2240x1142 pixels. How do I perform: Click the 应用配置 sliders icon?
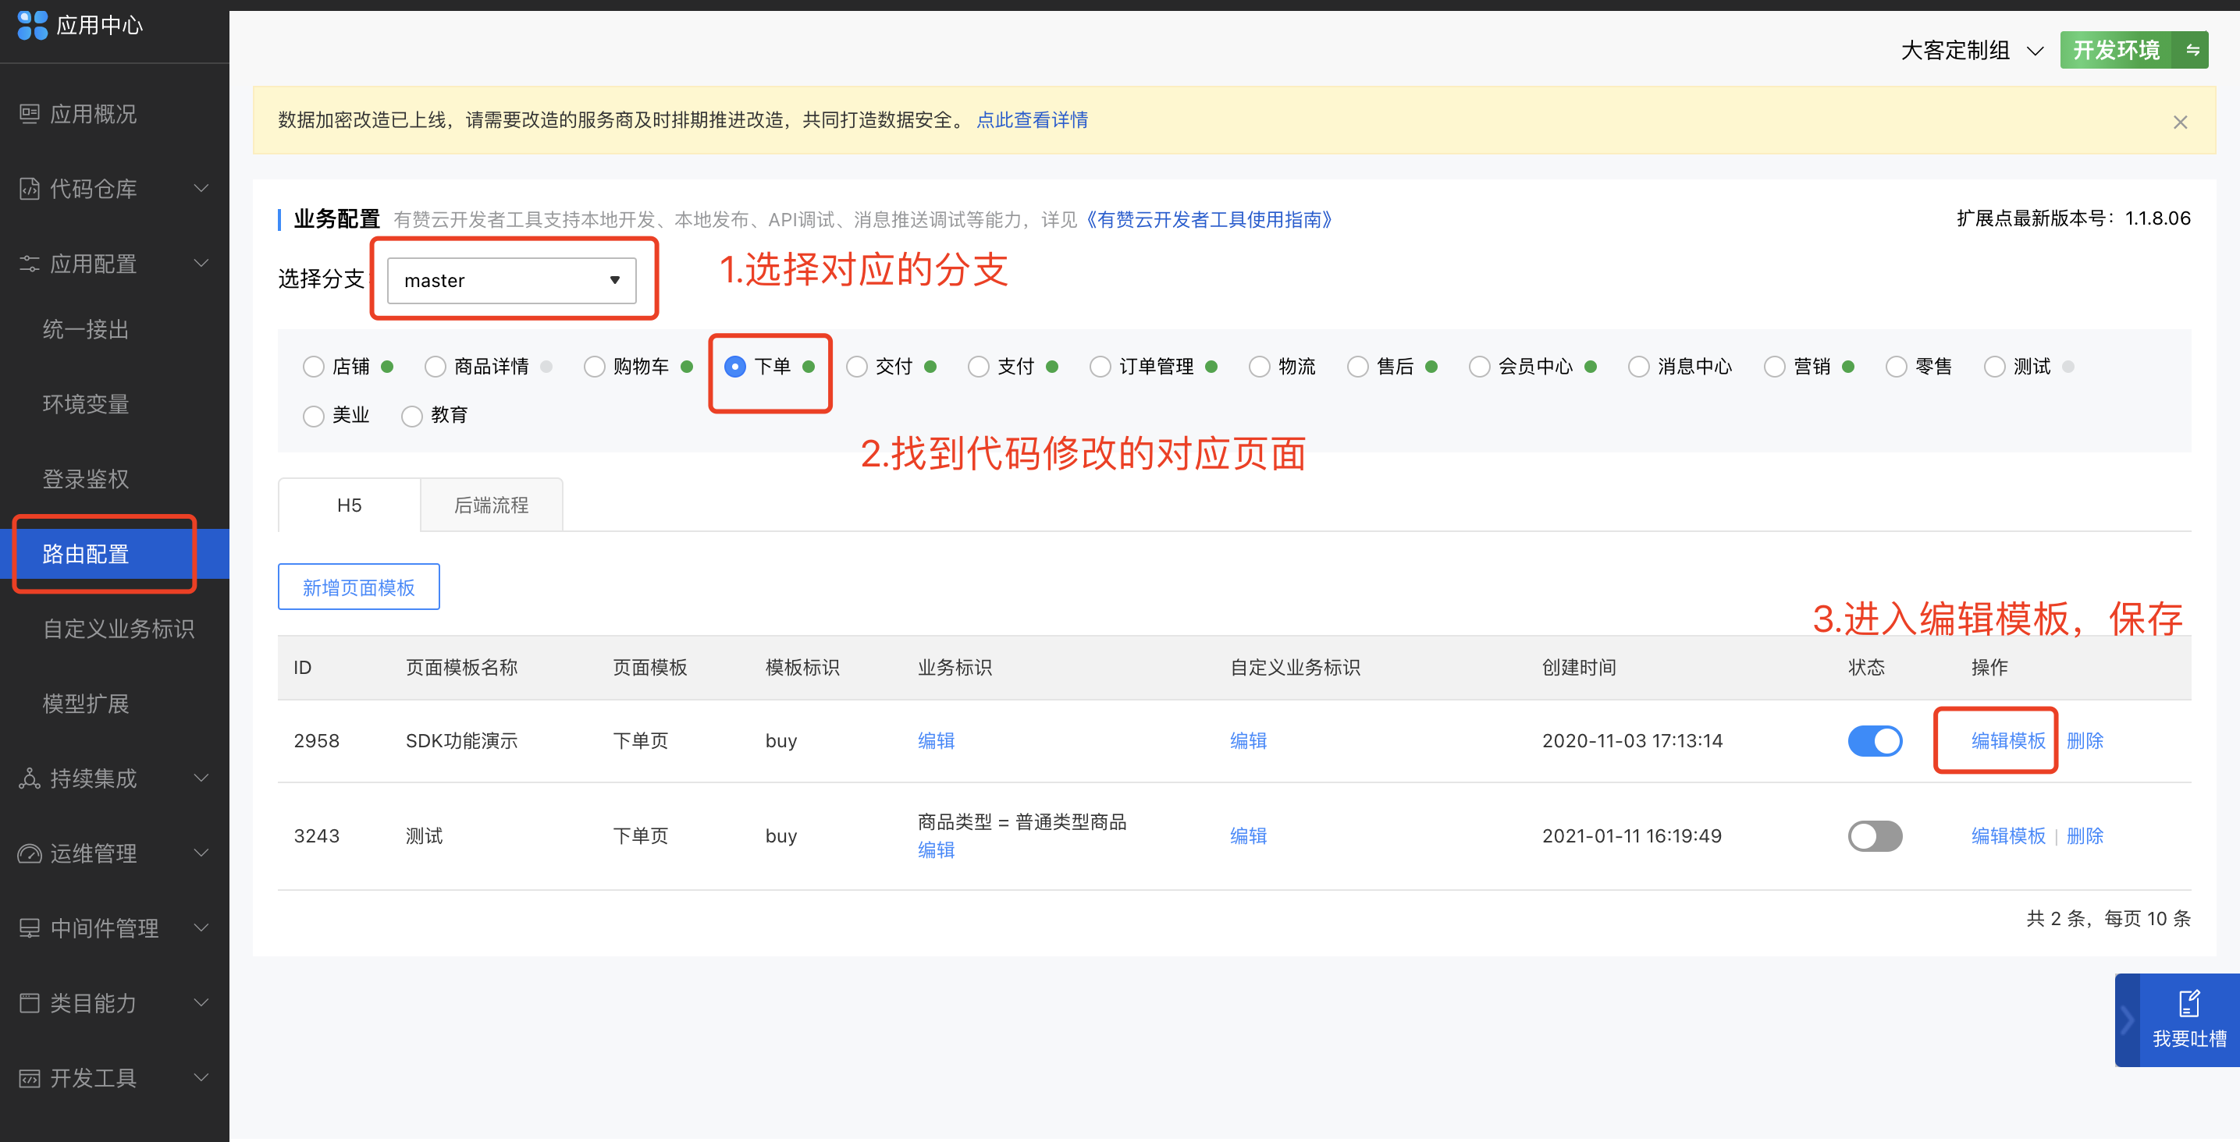30,264
